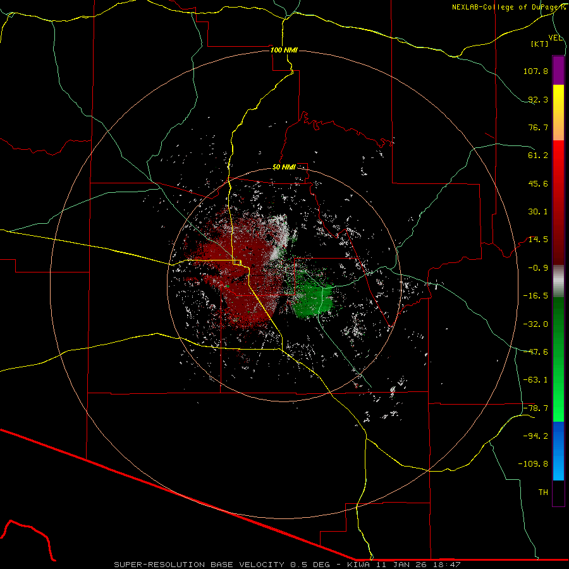This screenshot has height=569, width=569.
Task: Click the -16.5 velocity scale label
Action: 535,296
